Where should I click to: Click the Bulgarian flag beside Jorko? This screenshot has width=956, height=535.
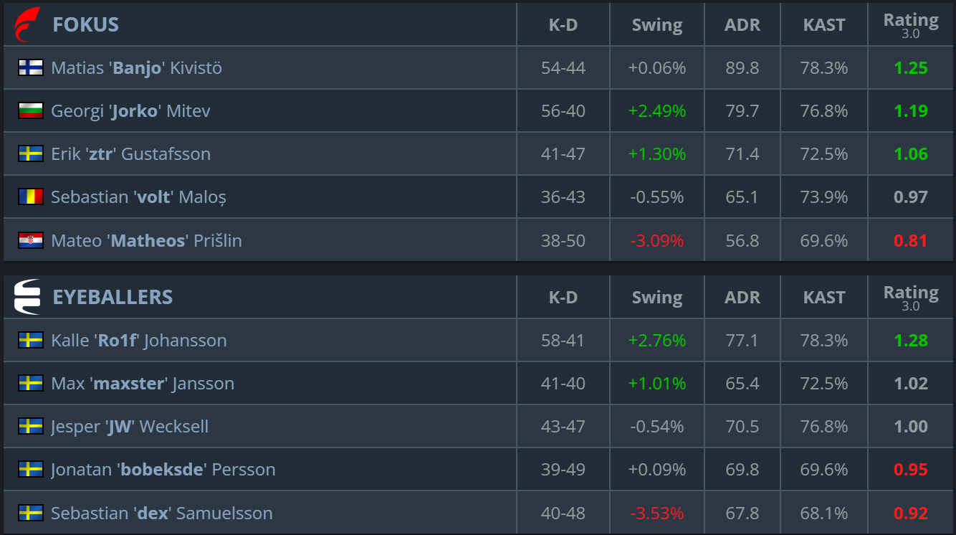click(31, 111)
